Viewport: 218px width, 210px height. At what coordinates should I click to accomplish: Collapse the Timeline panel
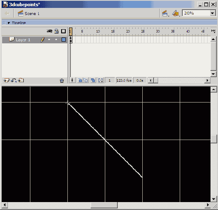click(x=9, y=23)
